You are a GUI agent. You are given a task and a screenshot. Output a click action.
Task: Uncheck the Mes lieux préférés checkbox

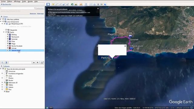[3, 19]
